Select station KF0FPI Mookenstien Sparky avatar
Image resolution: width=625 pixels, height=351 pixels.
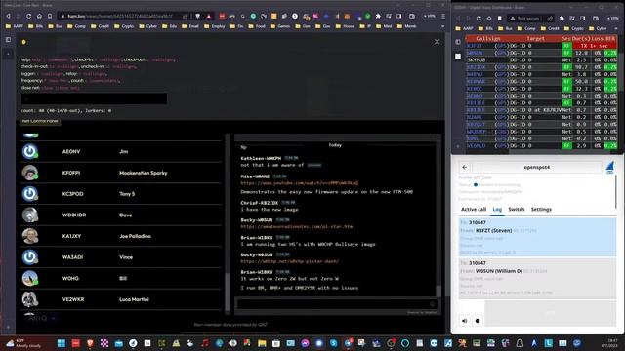[x=30, y=173]
